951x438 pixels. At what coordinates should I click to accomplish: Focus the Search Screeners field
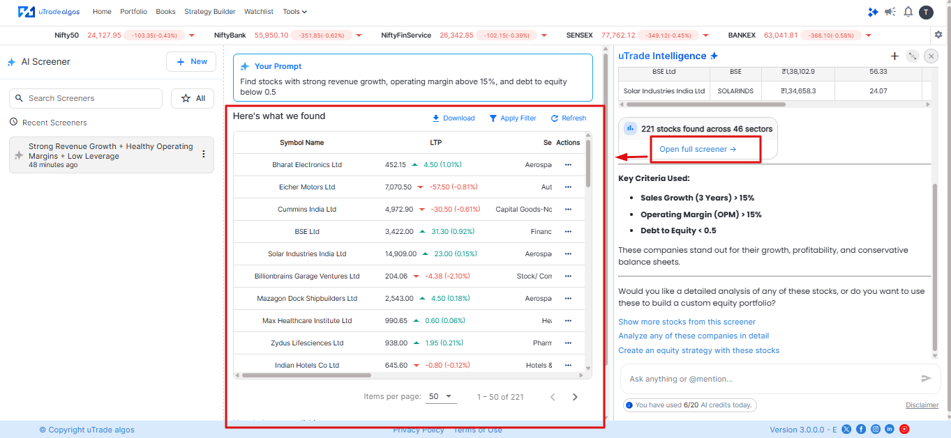(x=86, y=98)
